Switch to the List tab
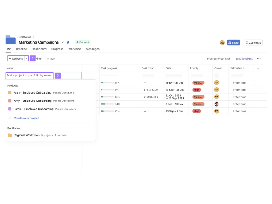Image resolution: width=272 pixels, height=204 pixels. [x=8, y=49]
